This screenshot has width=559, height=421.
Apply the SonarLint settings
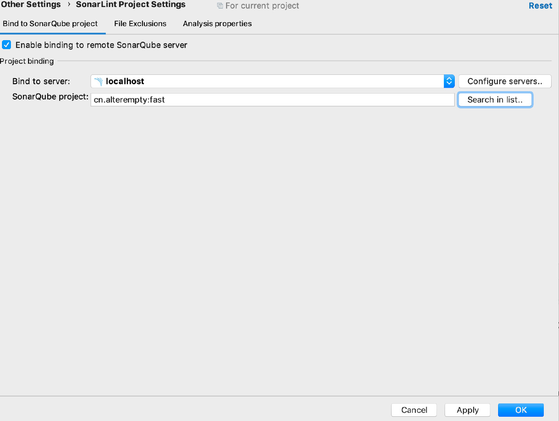coord(467,410)
